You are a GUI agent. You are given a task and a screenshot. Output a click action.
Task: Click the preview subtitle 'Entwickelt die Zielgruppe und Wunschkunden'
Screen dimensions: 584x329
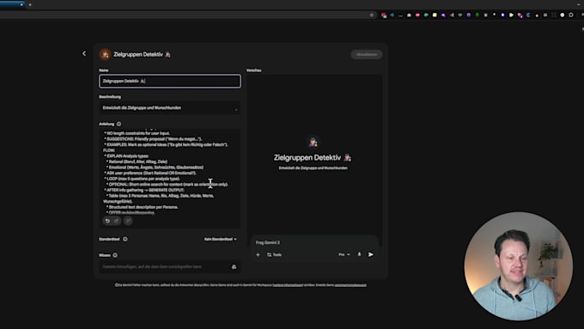(313, 168)
